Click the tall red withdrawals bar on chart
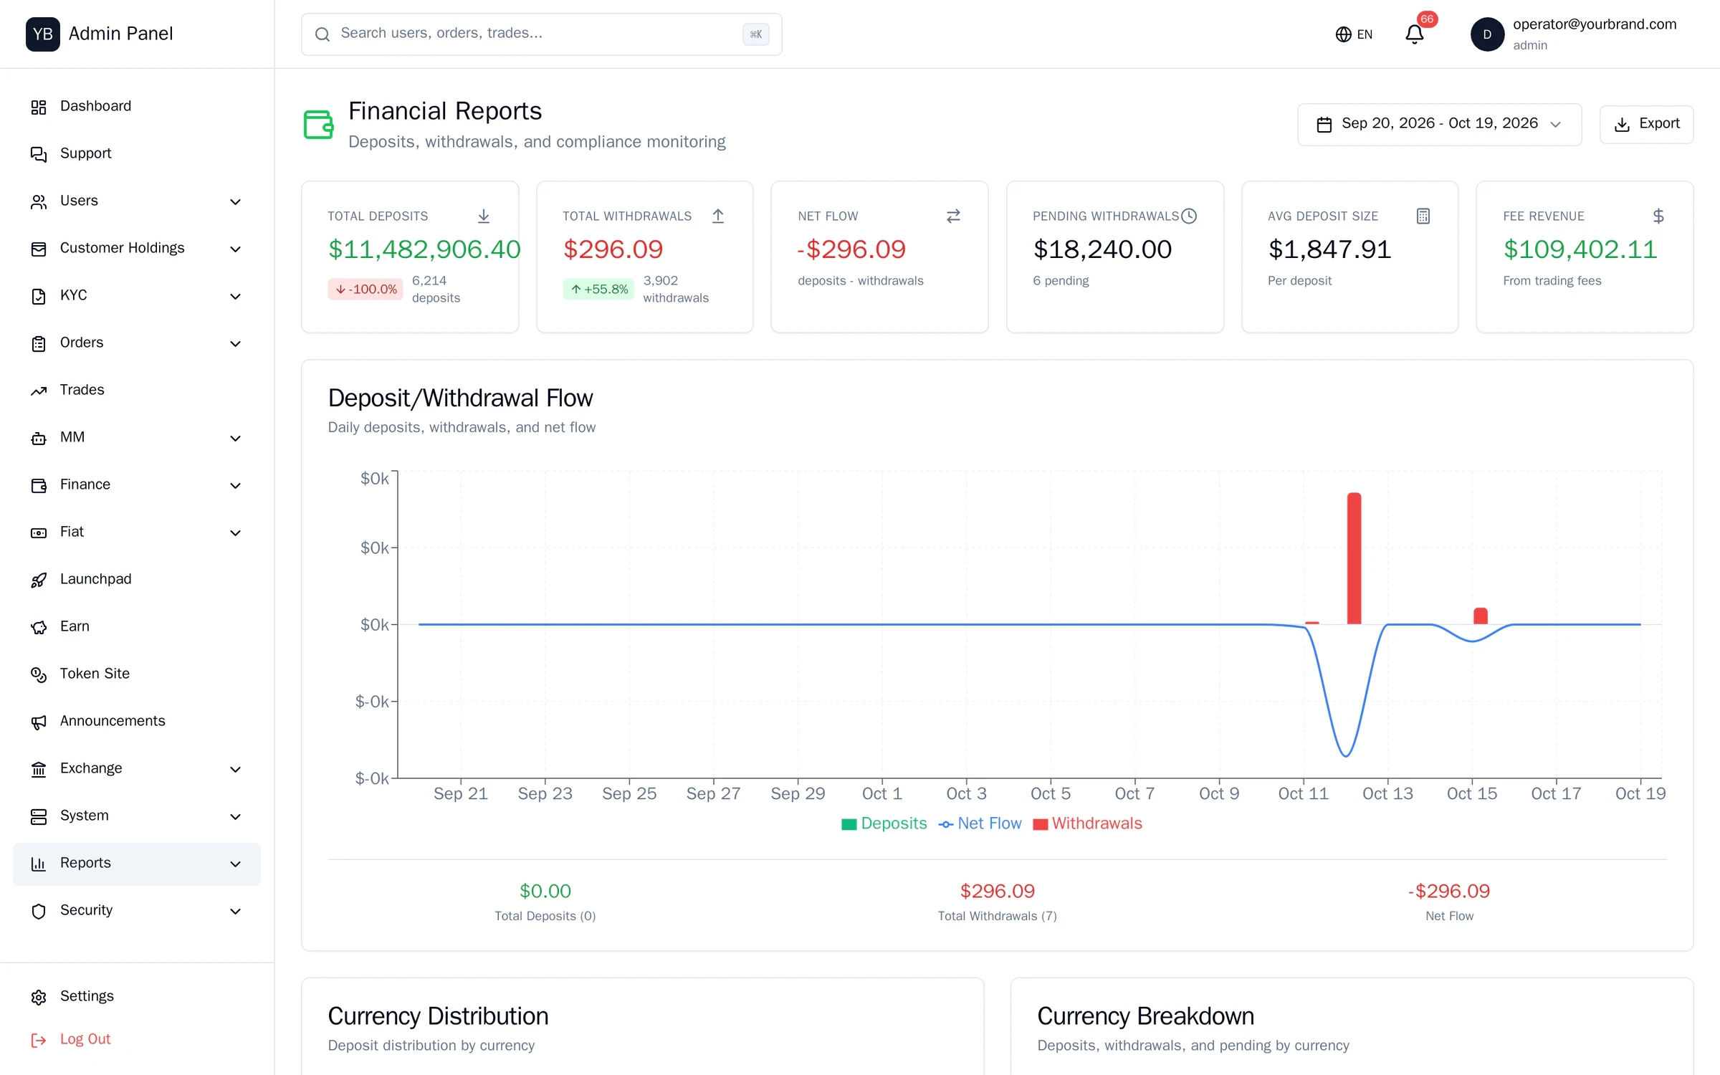This screenshot has height=1075, width=1720. point(1354,558)
